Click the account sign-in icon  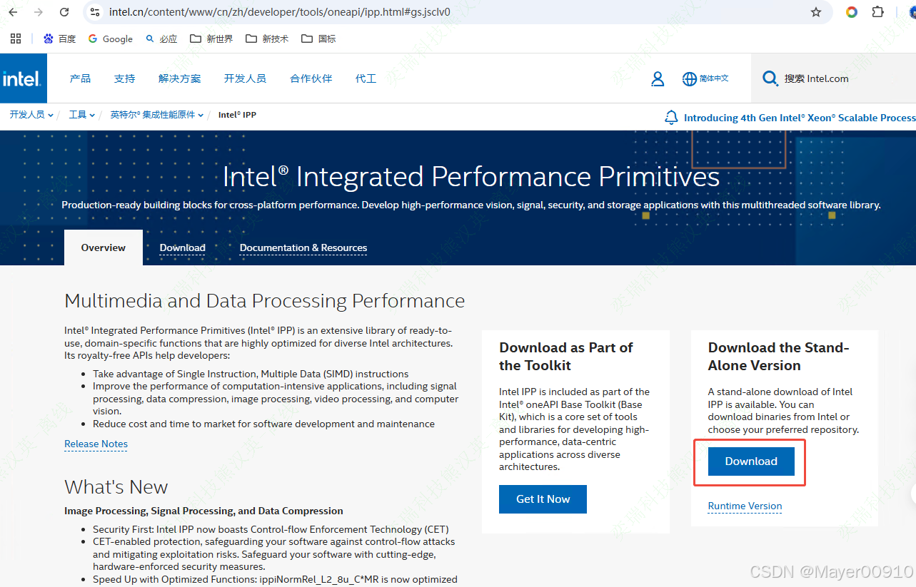coord(657,78)
